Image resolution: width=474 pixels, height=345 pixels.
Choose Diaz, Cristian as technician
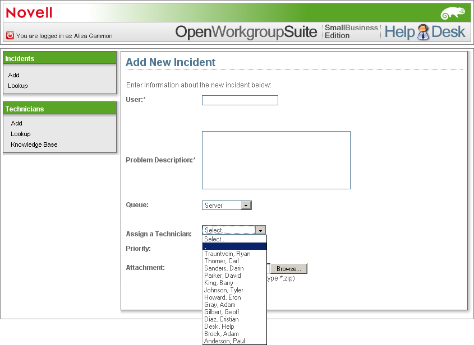point(234,319)
